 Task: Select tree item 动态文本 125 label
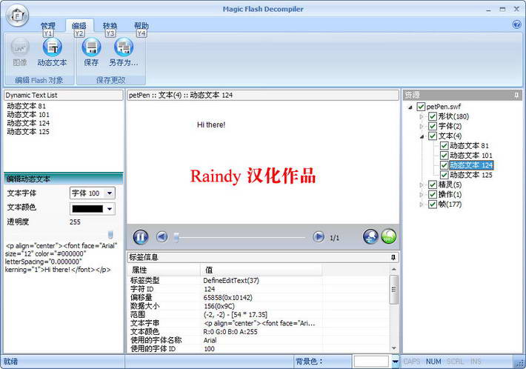471,175
